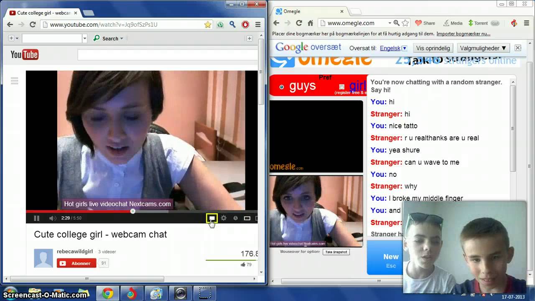The width and height of the screenshot is (535, 301).
Task: Click the YouTube progress scrubber handle
Action: tap(133, 211)
